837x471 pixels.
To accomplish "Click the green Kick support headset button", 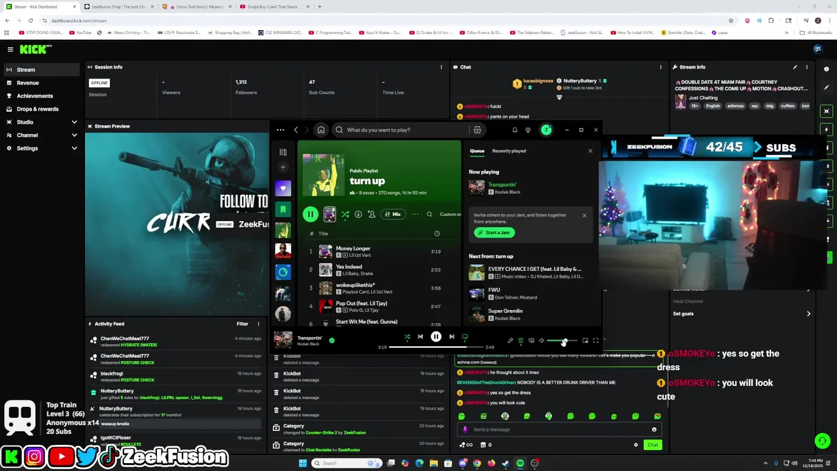I will pos(823,441).
